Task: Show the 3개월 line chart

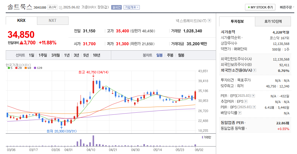Action: pyautogui.click(x=56, y=55)
